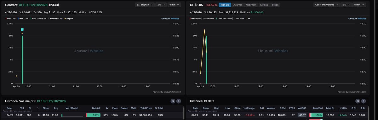Click the tall green Ask volume bar
Image resolution: width=378 pixels, height=120 pixels.
click(x=22, y=60)
